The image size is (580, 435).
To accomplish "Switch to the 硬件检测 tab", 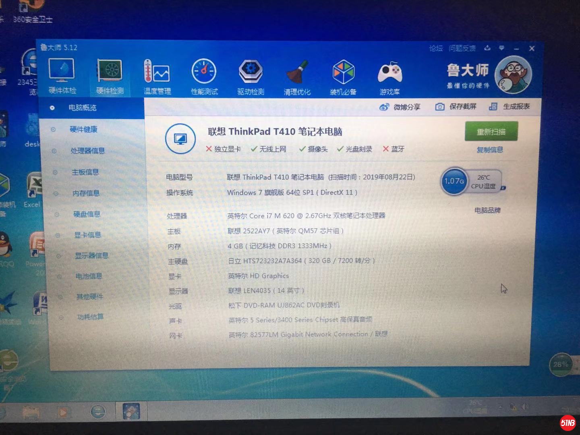I will [109, 75].
